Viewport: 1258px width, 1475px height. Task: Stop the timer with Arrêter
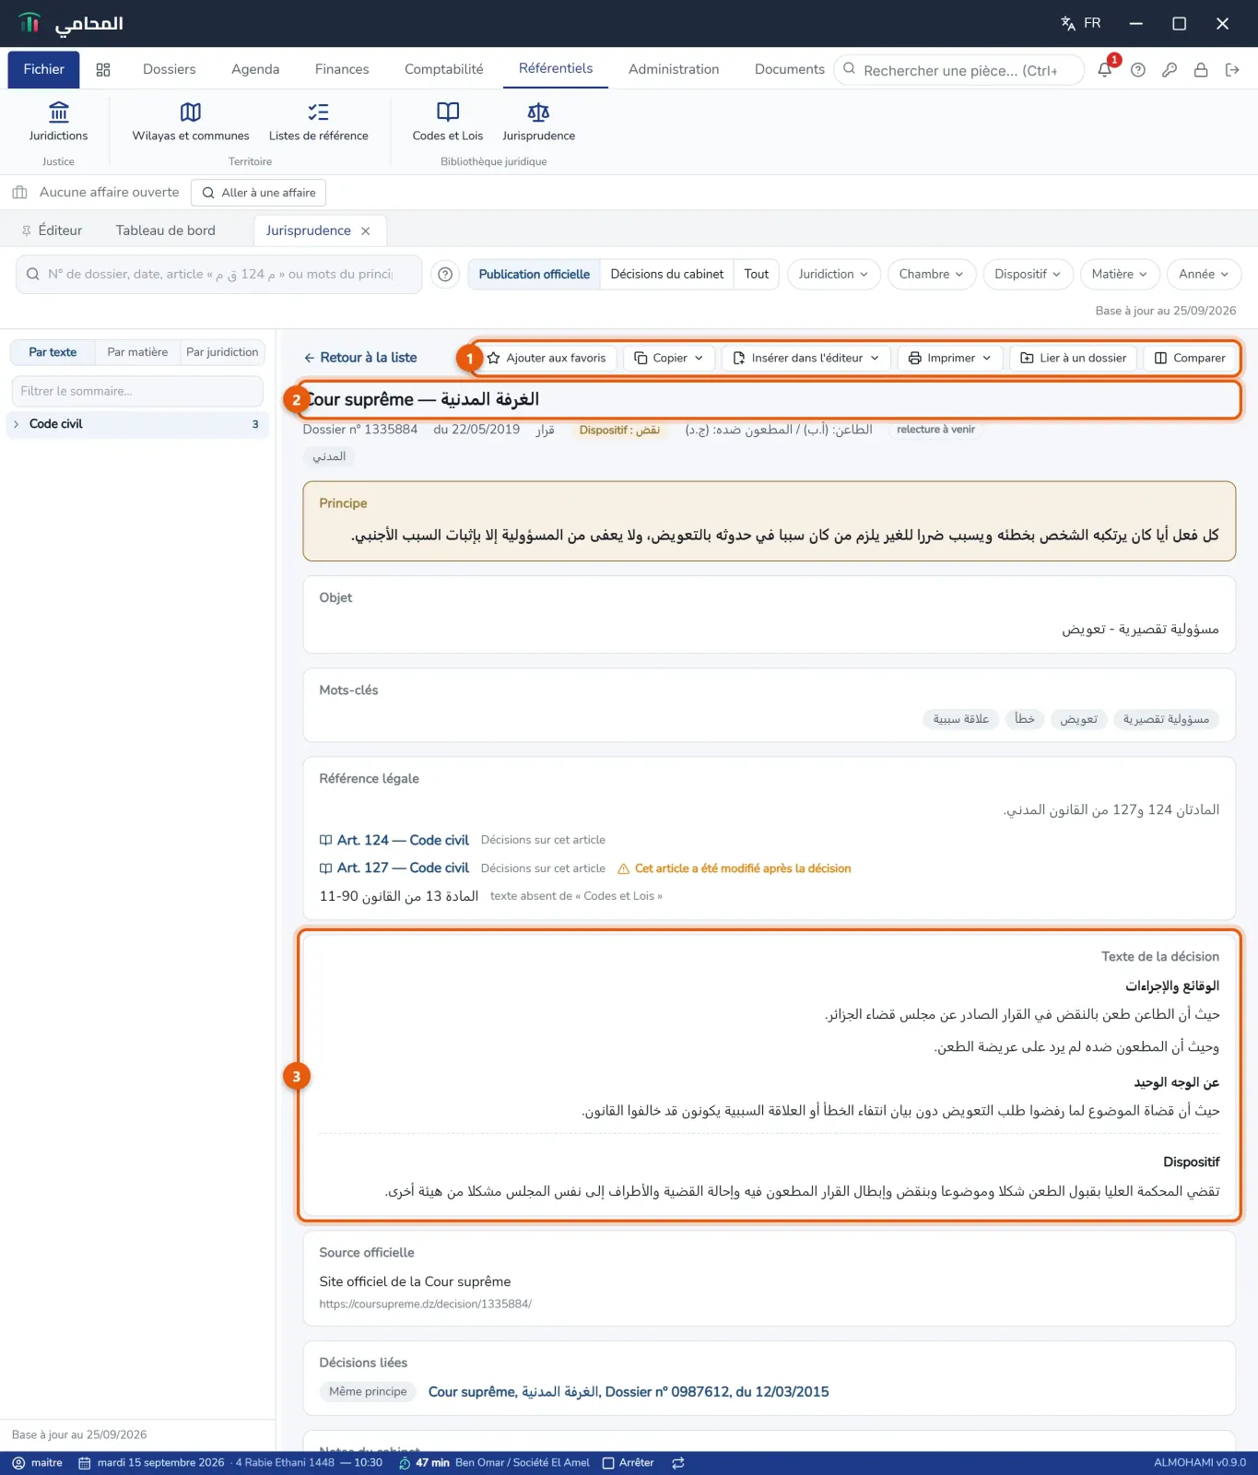click(629, 1463)
